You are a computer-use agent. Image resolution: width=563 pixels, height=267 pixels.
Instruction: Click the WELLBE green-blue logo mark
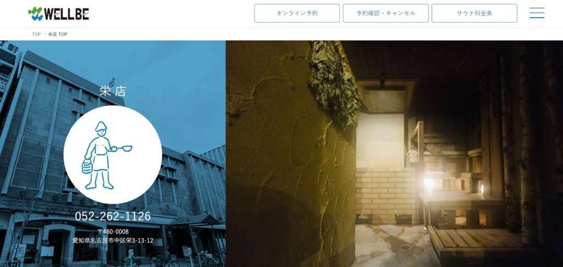[x=35, y=14]
